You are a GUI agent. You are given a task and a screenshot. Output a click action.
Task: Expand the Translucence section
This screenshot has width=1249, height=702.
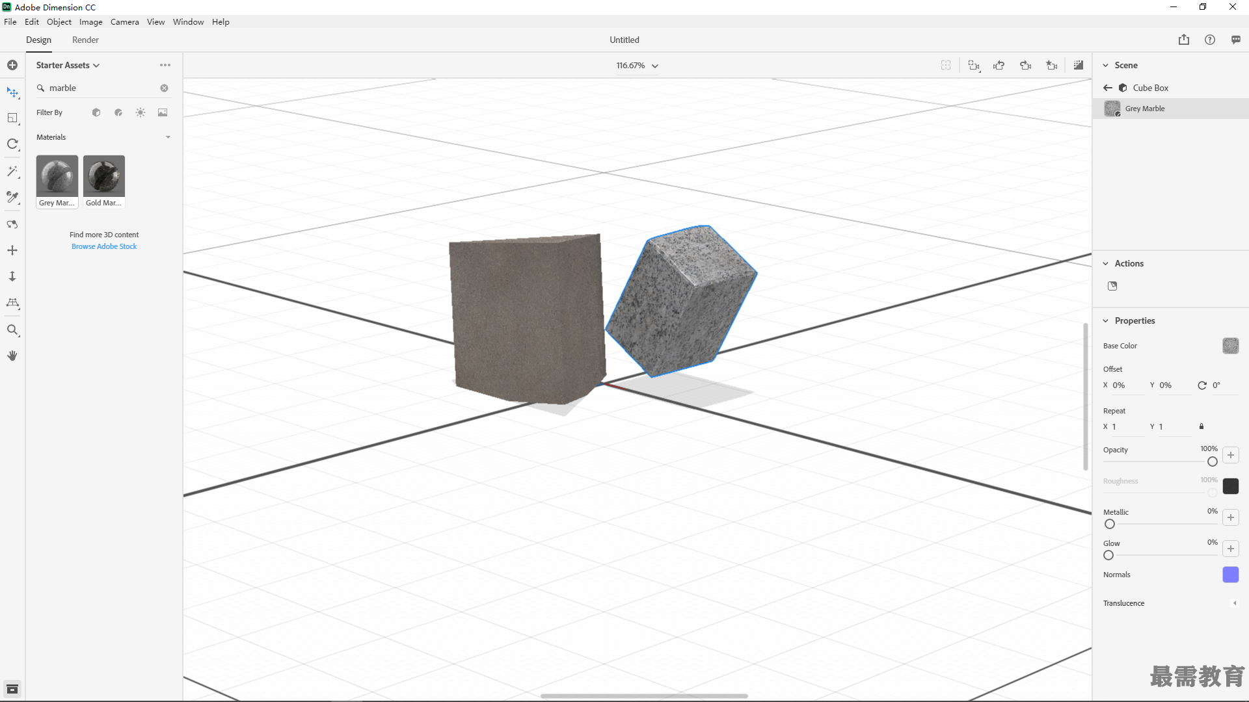1235,603
